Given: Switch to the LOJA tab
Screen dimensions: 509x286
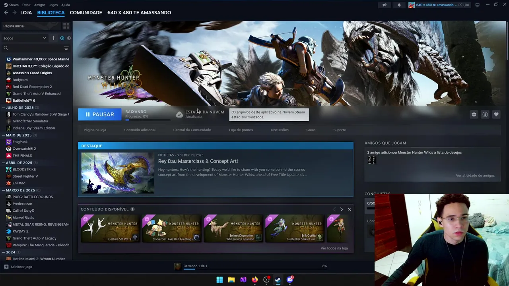Looking at the screenshot, I should tap(26, 13).
